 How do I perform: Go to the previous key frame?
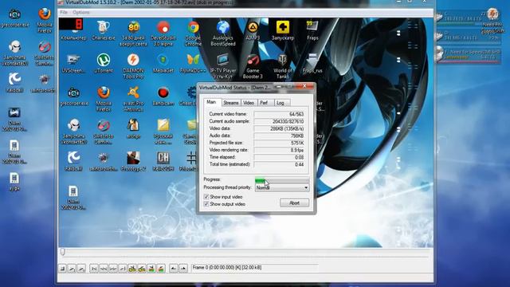132,269
